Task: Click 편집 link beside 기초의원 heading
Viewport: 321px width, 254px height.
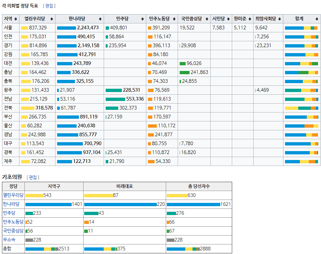Action: (x=33, y=177)
